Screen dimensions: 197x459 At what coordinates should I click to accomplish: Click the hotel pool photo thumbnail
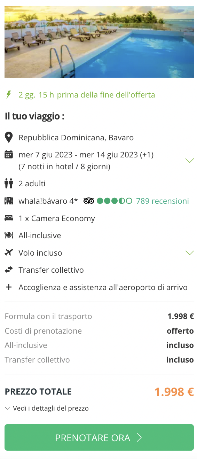[99, 42]
